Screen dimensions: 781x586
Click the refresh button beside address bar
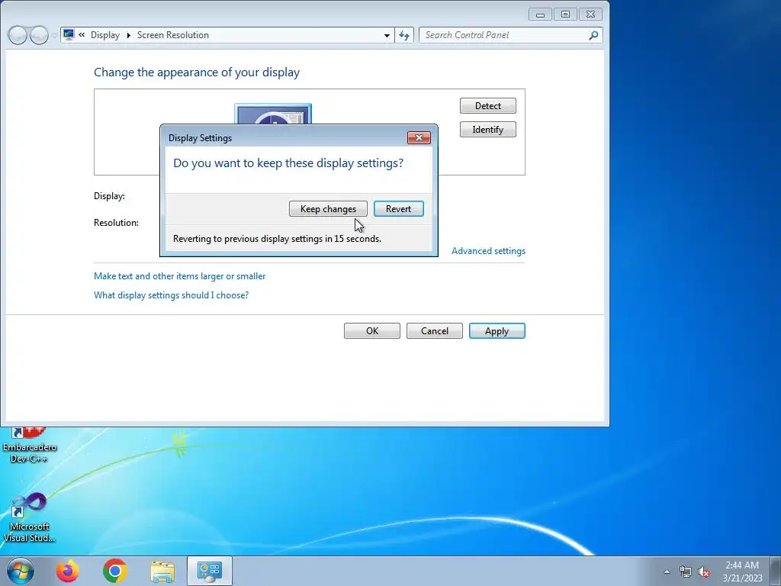point(404,35)
